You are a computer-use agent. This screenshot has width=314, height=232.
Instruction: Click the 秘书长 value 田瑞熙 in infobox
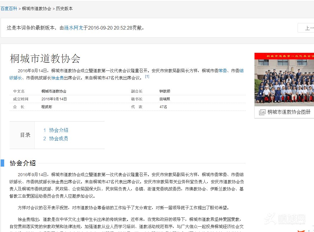165,99
